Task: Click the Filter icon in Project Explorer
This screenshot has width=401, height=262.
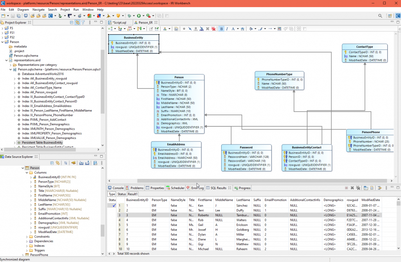Action: point(83,22)
